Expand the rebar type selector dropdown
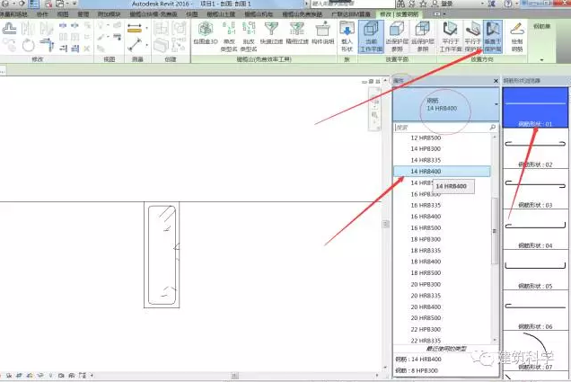 pos(496,105)
